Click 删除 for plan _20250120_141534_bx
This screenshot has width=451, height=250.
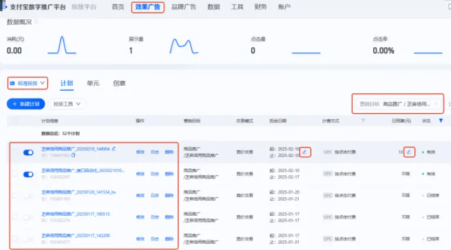[x=169, y=195]
